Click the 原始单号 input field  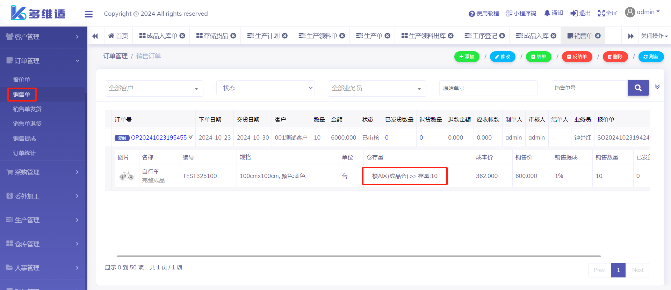click(x=488, y=88)
